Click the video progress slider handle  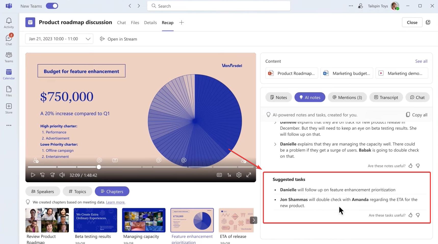(99, 167)
